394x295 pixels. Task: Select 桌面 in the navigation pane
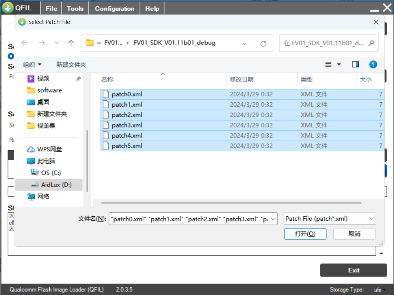click(43, 102)
